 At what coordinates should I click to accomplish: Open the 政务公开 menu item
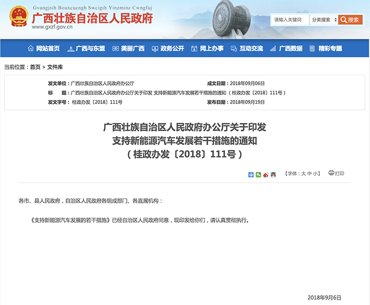coord(172,49)
